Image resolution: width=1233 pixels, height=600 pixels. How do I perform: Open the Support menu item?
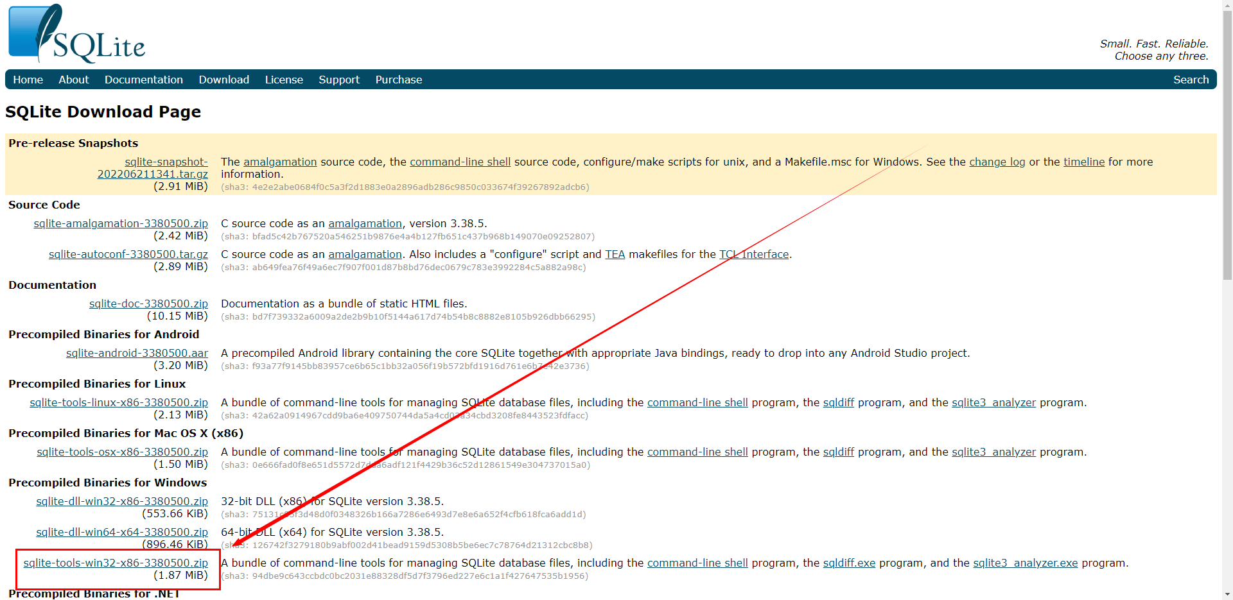point(339,80)
